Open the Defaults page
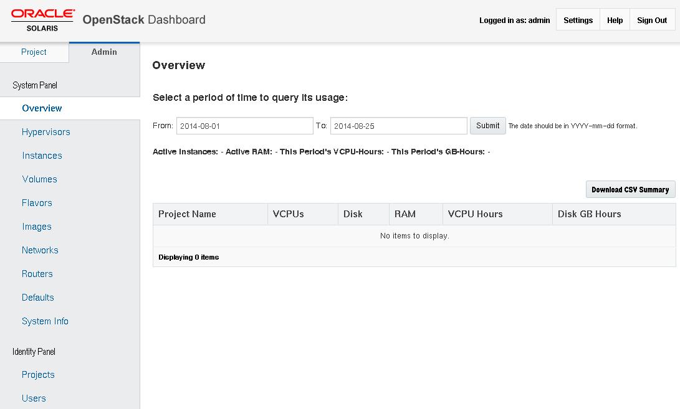680x409 pixels. pos(38,297)
